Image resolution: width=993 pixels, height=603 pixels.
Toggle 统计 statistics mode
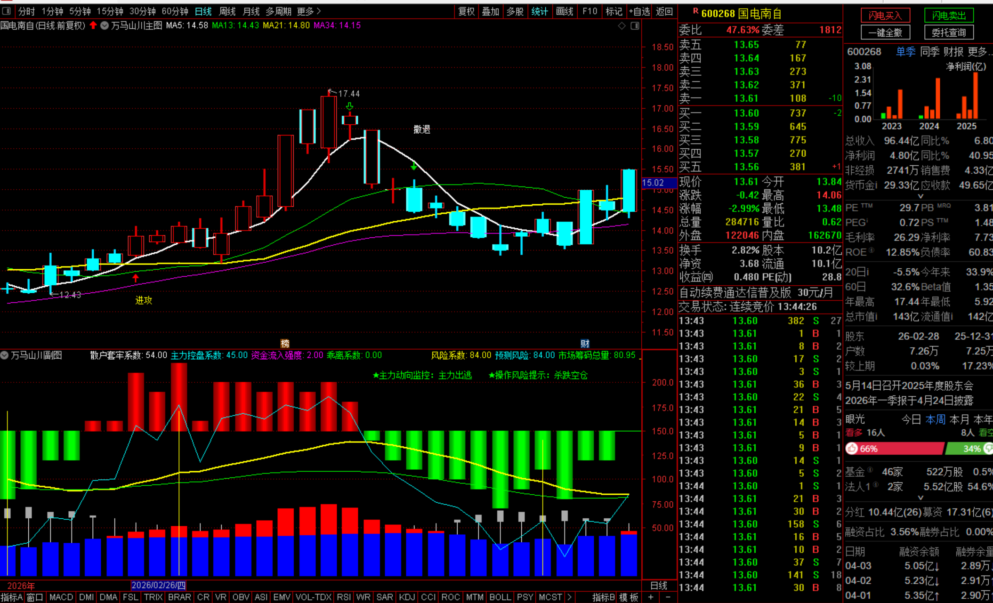(x=540, y=11)
